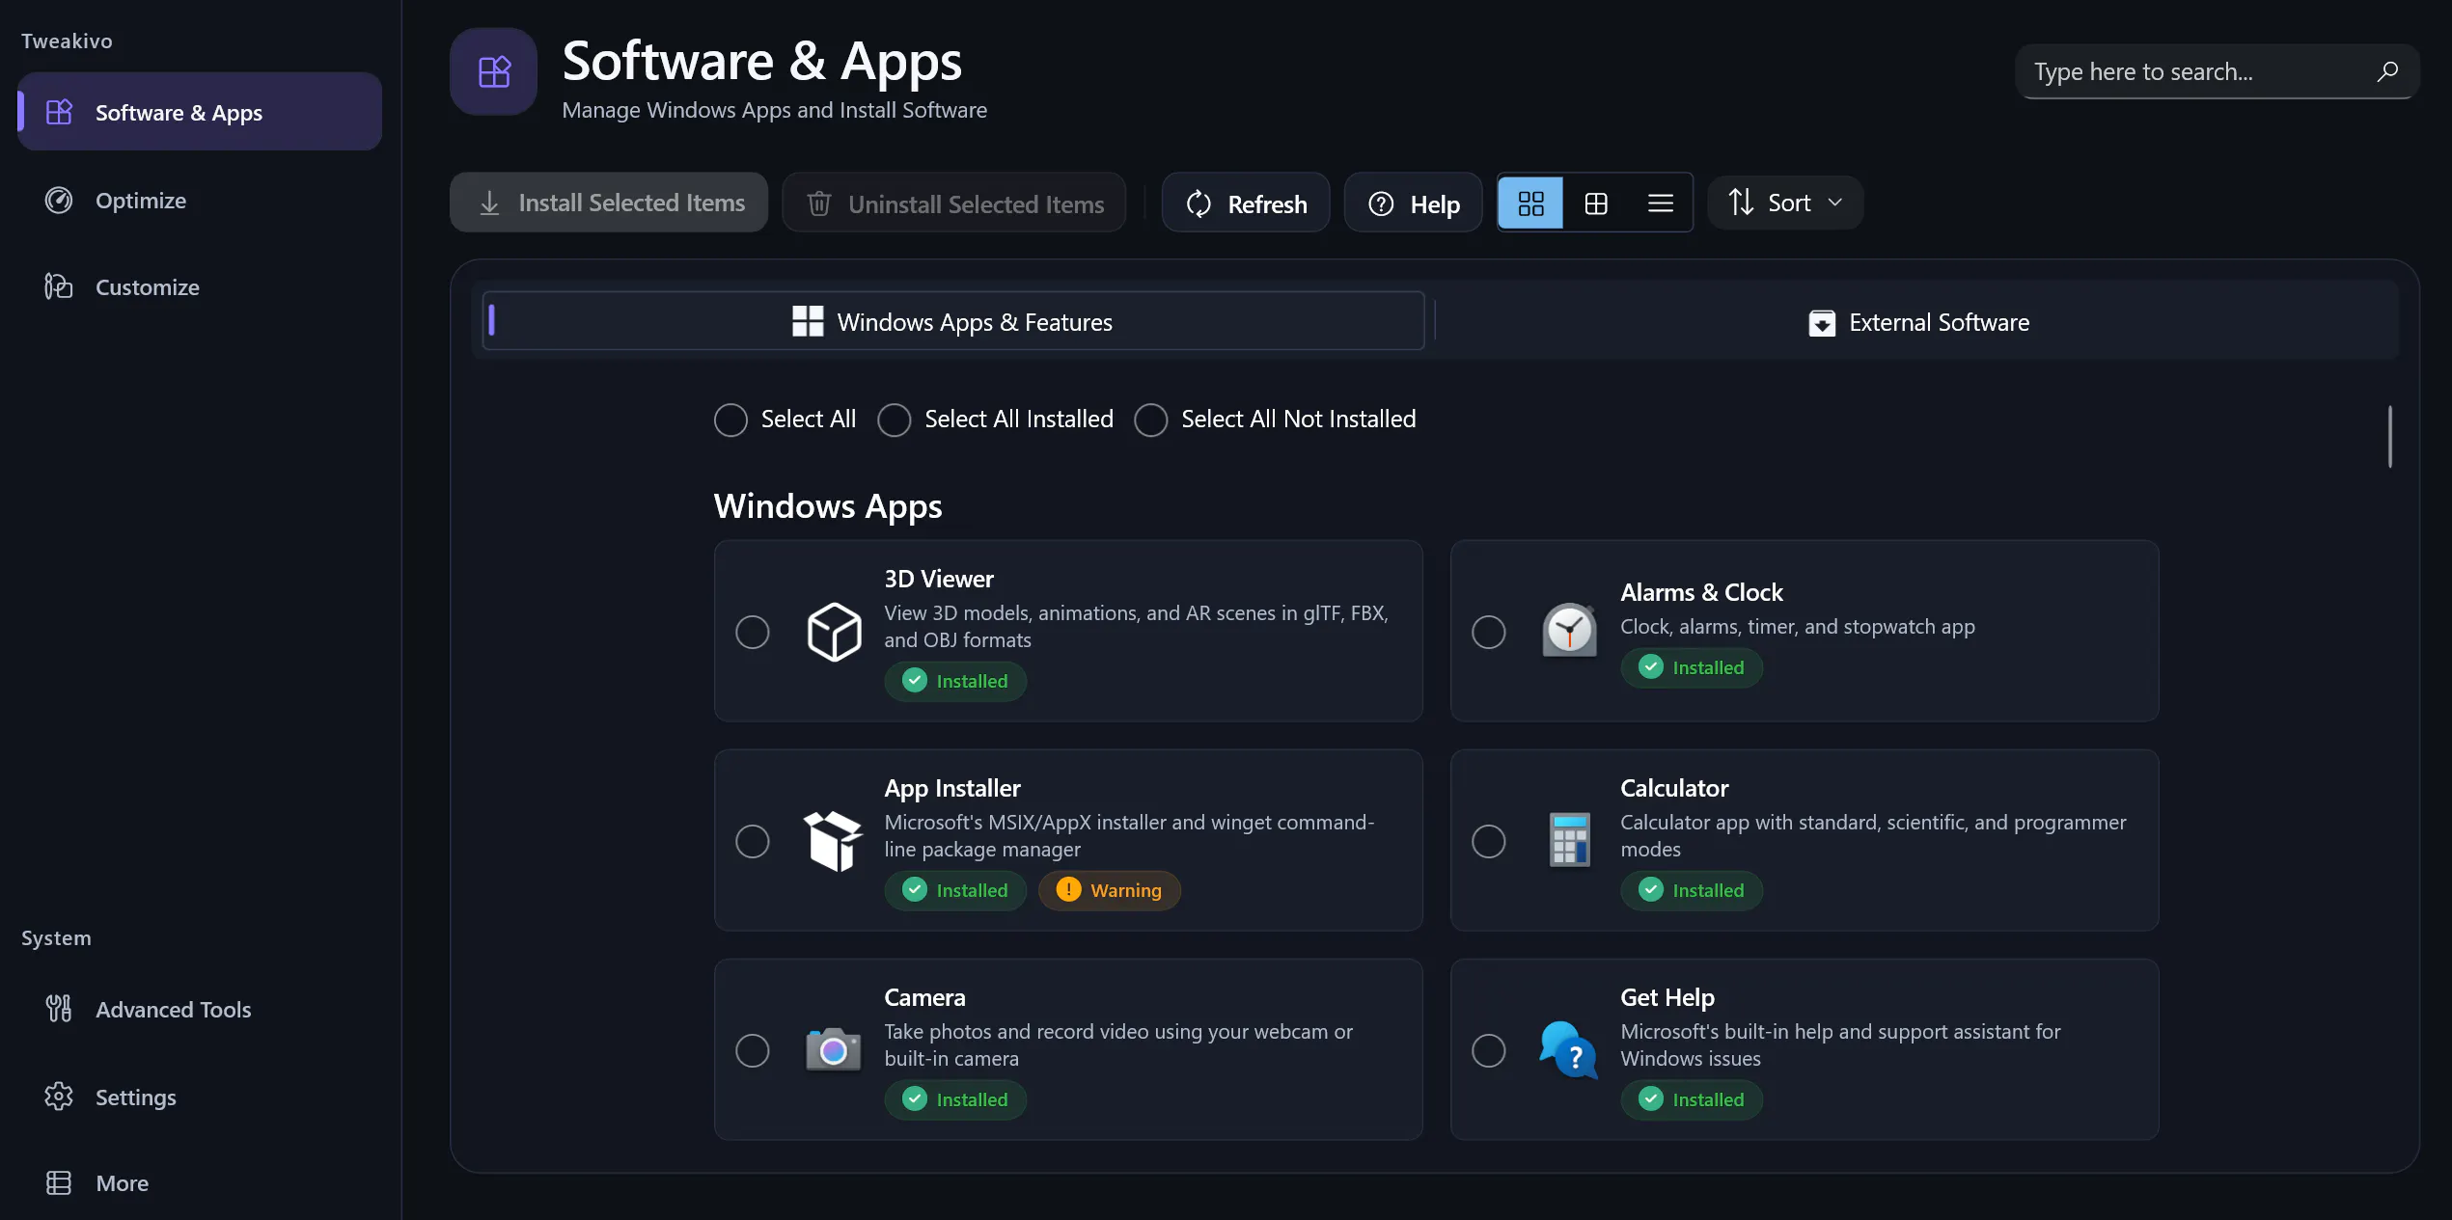
Task: Switch to Windows Apps & Features tab
Action: (953, 321)
